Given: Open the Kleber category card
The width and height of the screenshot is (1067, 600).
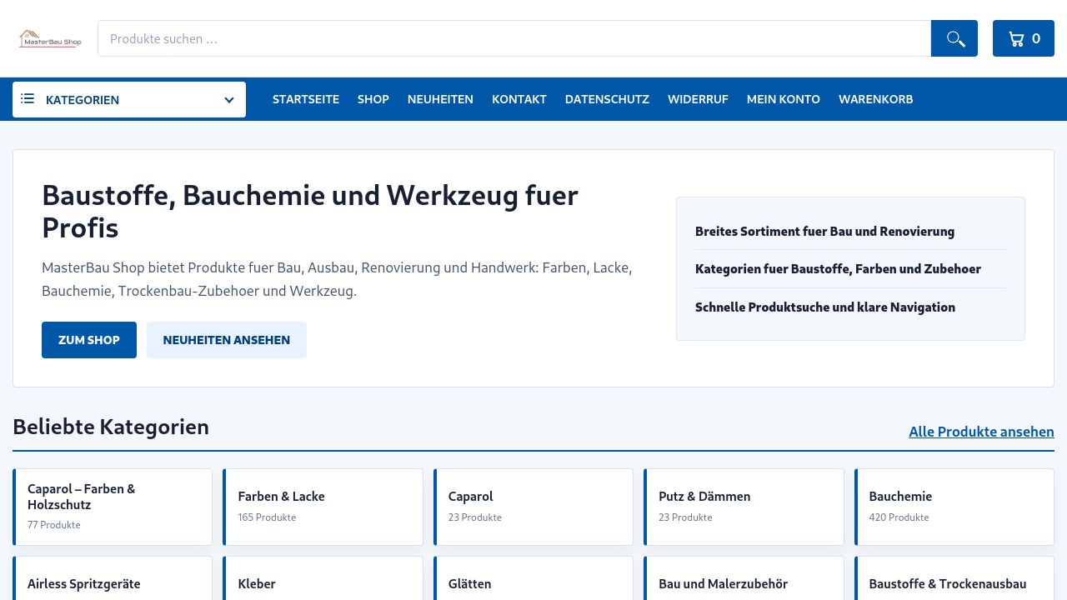Looking at the screenshot, I should tap(323, 578).
